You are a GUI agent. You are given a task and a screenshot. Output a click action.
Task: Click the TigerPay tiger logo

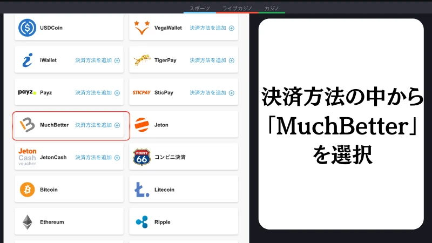click(142, 60)
